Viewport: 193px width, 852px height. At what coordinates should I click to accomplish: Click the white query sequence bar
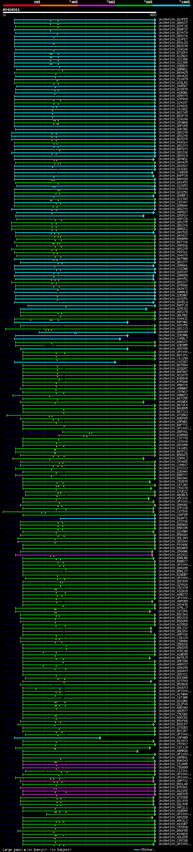coord(80,13)
